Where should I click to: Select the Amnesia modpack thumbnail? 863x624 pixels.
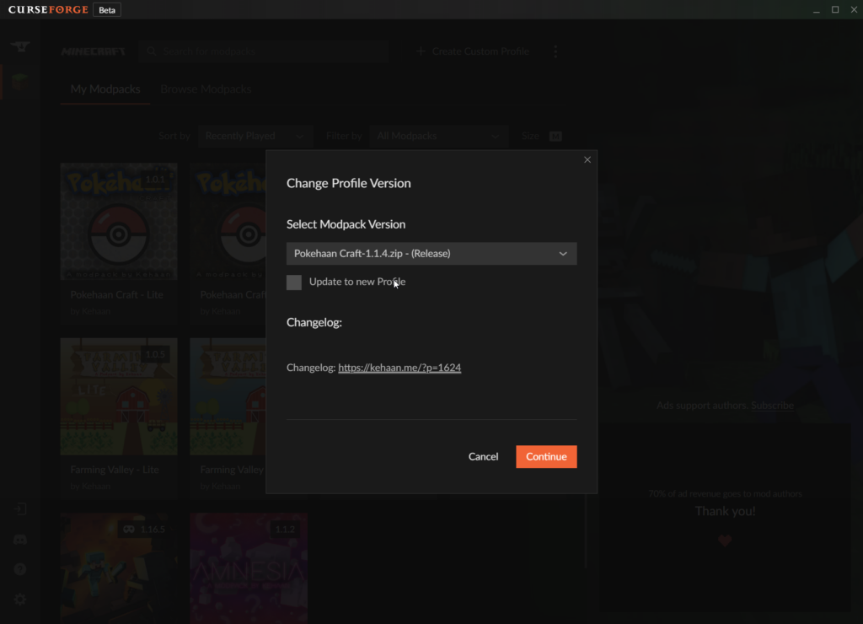tap(249, 568)
